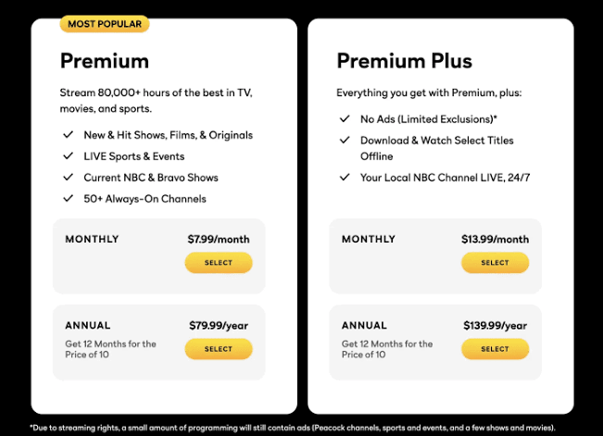603x436 pixels.
Task: Click the streaming rights ads footnote
Action: click(293, 428)
